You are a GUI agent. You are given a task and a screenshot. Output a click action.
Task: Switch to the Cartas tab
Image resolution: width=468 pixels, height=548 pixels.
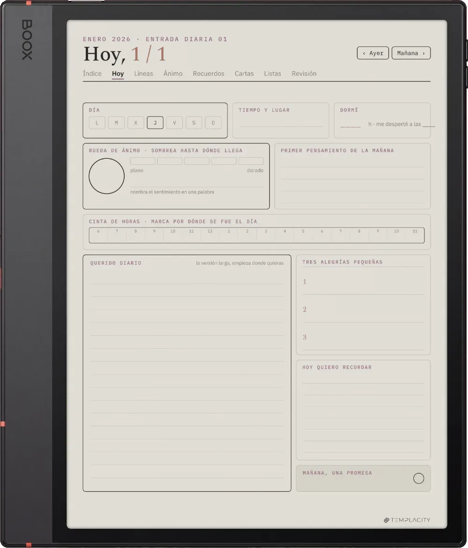244,74
